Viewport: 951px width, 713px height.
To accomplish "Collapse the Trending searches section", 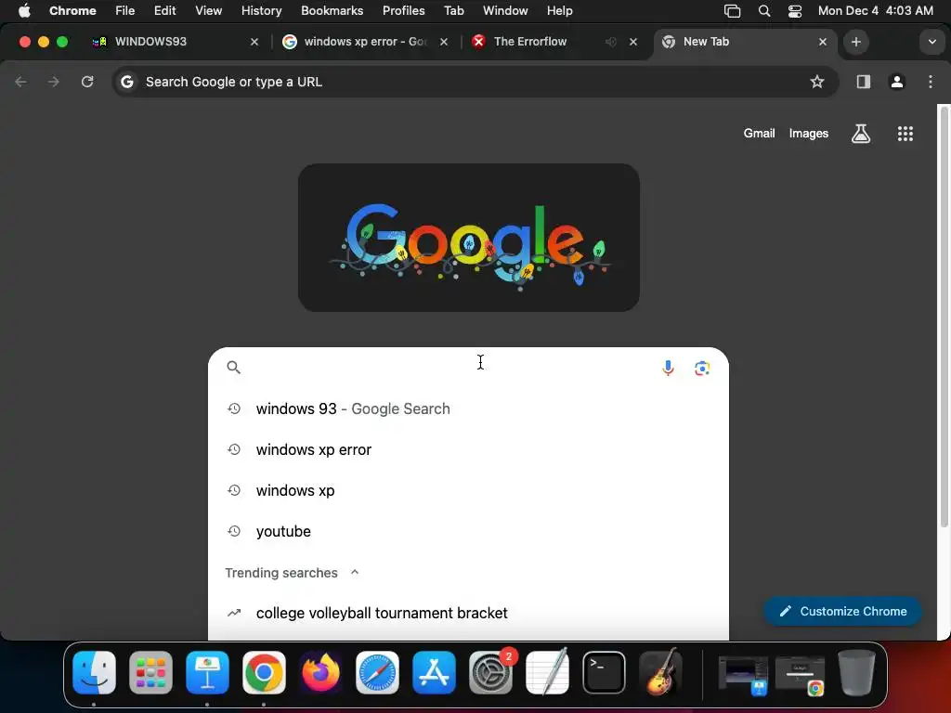I will point(355,572).
